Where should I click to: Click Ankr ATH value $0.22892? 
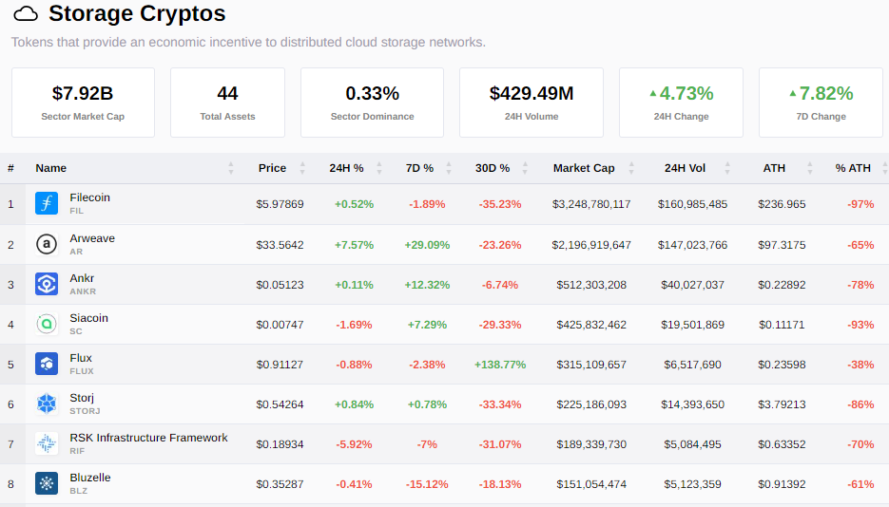tap(782, 285)
